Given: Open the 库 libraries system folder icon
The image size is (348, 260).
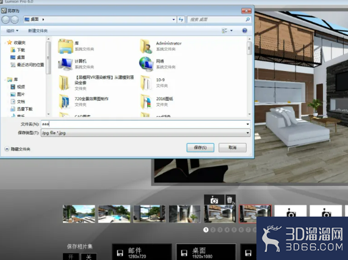Looking at the screenshot, I should (x=65, y=46).
